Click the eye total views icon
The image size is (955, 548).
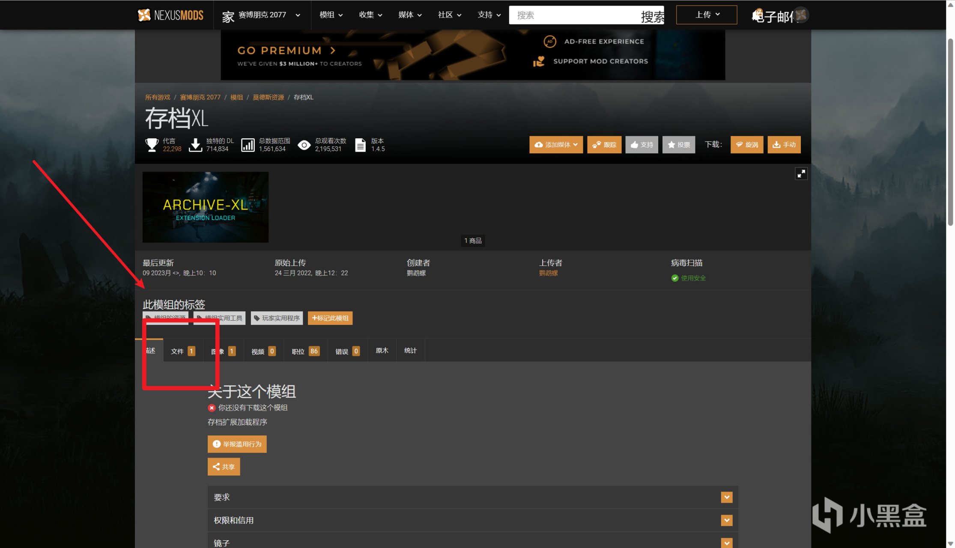(304, 145)
